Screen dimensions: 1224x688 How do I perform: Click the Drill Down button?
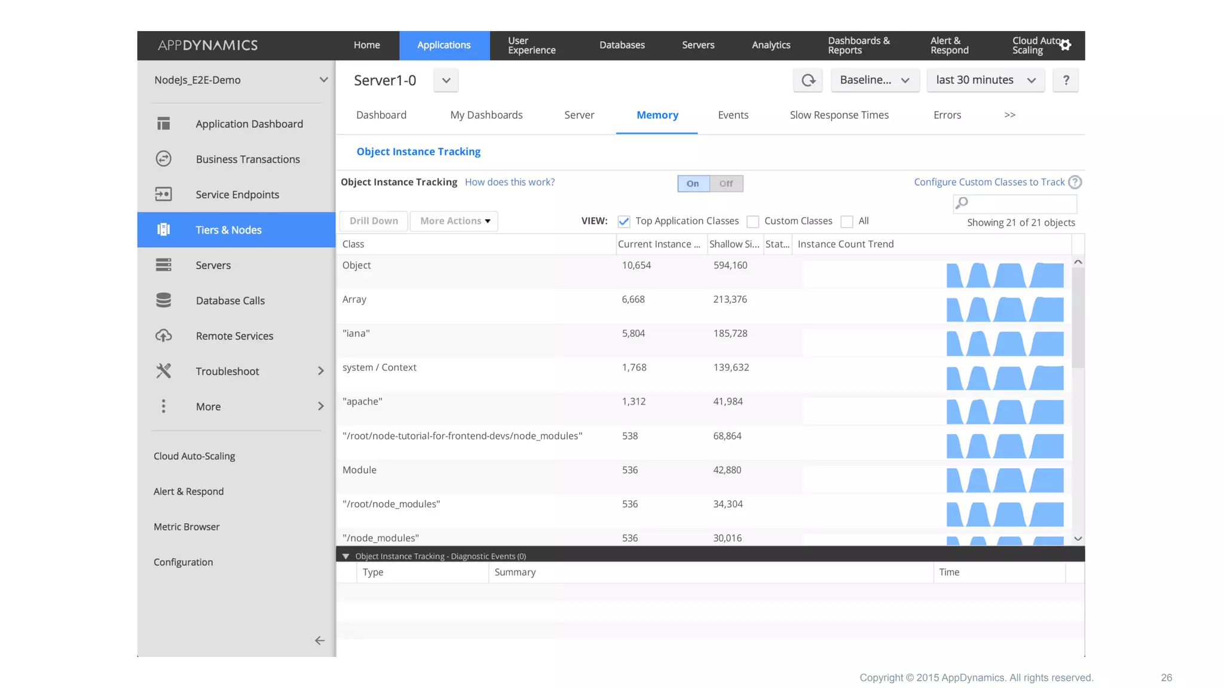(x=374, y=221)
